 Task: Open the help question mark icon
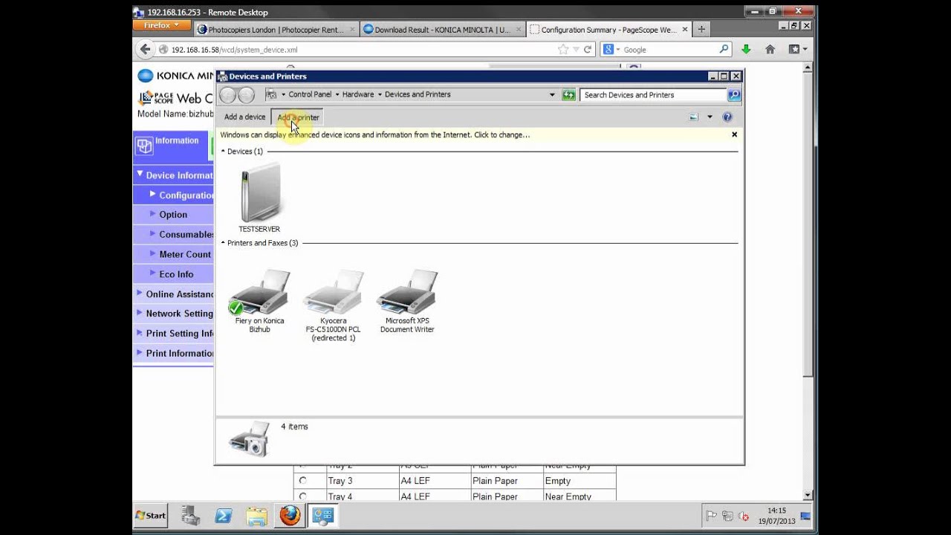point(727,117)
